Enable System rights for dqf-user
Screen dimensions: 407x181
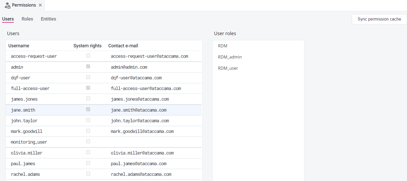coord(88,77)
